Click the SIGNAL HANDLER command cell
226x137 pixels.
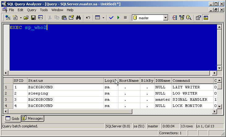tap(193, 99)
